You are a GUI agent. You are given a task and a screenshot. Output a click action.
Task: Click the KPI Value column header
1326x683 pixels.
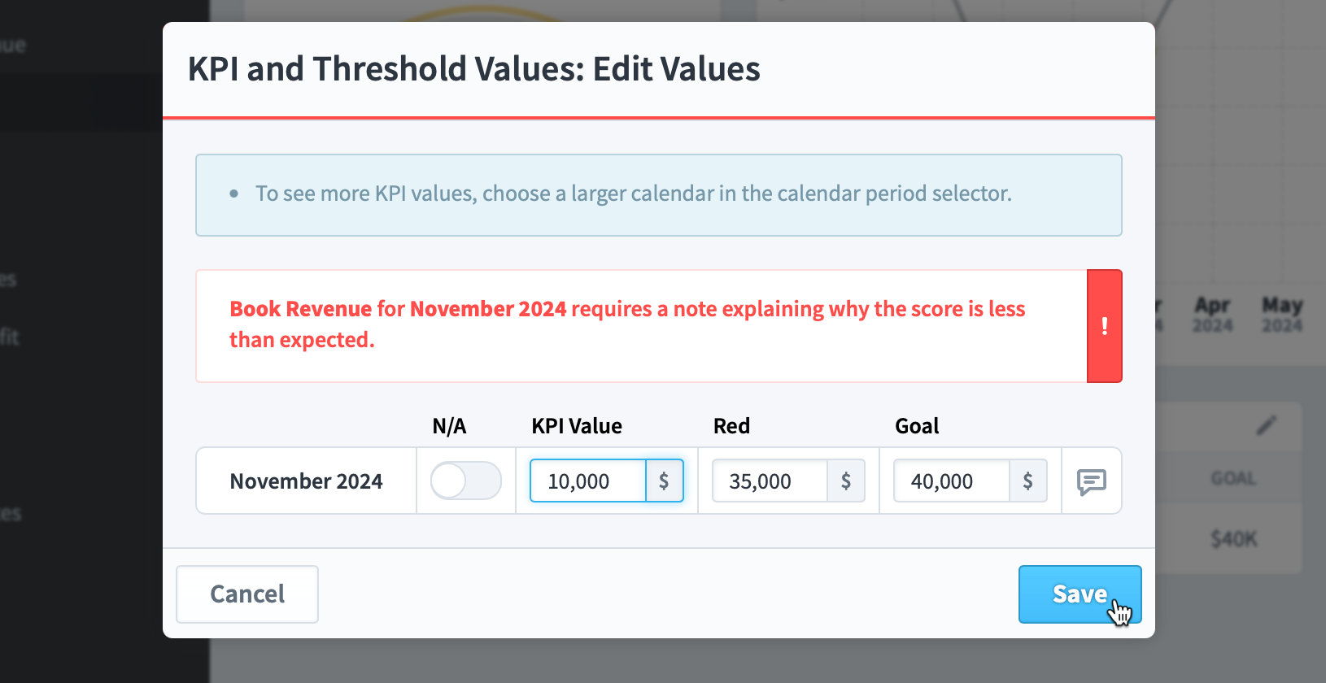point(577,426)
